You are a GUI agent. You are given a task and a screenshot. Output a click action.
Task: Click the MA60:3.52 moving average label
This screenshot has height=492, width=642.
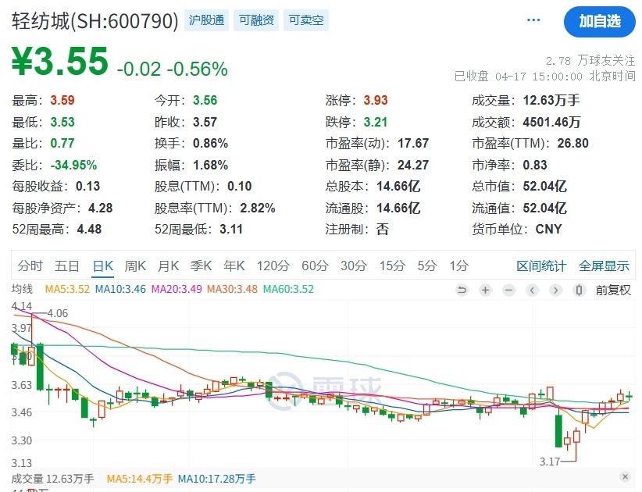pyautogui.click(x=288, y=290)
